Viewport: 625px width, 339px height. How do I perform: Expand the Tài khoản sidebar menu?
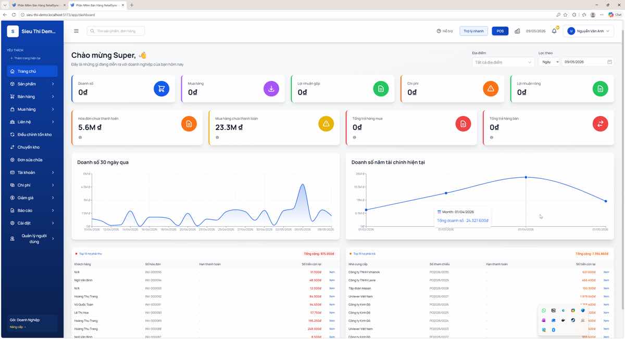coord(32,172)
